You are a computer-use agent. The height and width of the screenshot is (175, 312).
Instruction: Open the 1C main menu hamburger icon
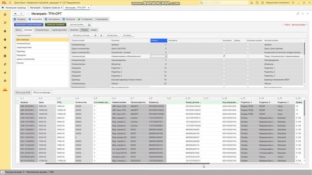(x=10, y=2)
